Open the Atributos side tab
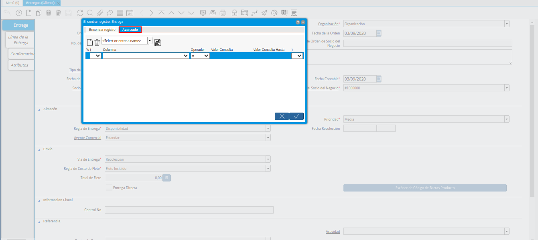The width and height of the screenshot is (538, 240). pos(21,65)
